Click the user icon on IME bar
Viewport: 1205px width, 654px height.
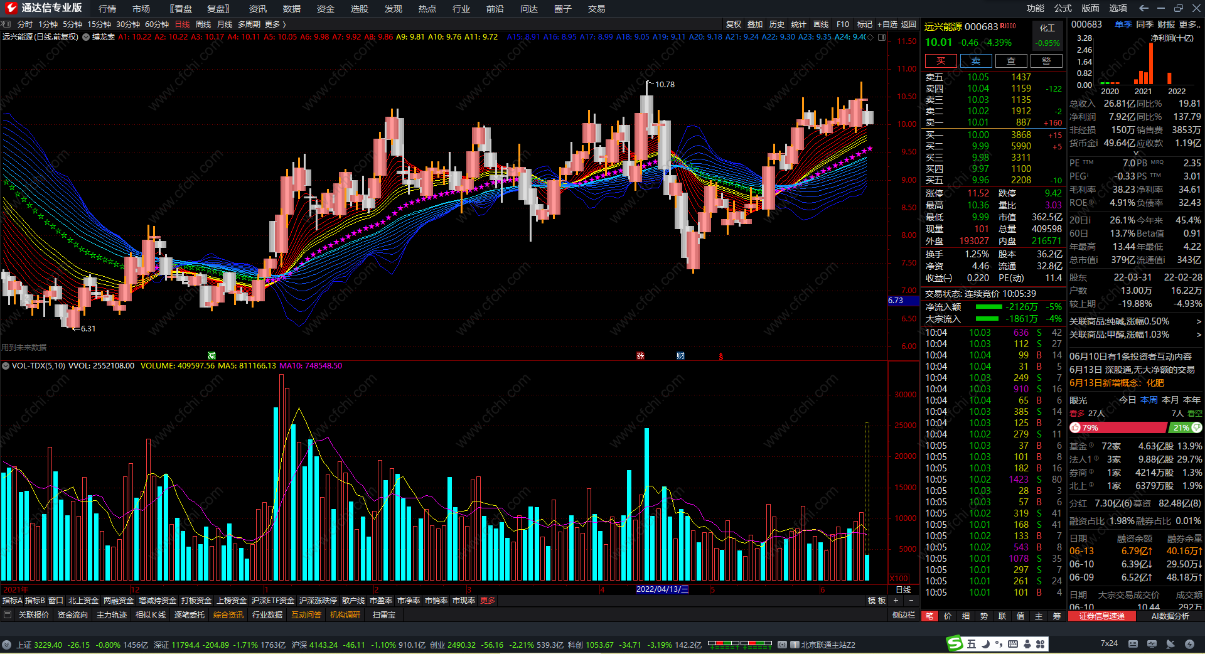click(1027, 644)
